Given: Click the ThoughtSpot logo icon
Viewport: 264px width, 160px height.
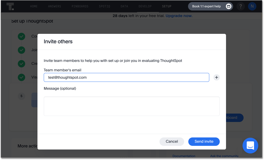Looking at the screenshot, I should tap(10, 6).
